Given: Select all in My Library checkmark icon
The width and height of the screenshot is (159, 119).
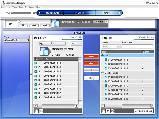Looking at the screenshot, I should pos(36,111).
